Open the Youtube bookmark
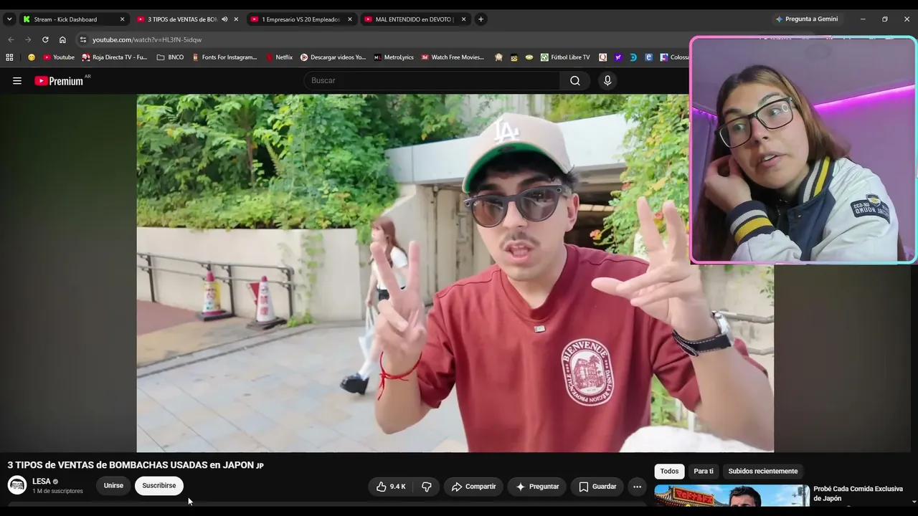The image size is (918, 516). coord(58,57)
